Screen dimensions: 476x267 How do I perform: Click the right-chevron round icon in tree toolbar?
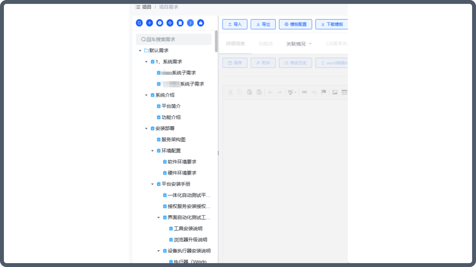(x=191, y=23)
